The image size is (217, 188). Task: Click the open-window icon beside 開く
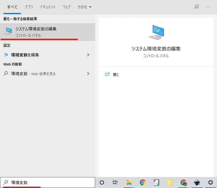tap(107, 74)
